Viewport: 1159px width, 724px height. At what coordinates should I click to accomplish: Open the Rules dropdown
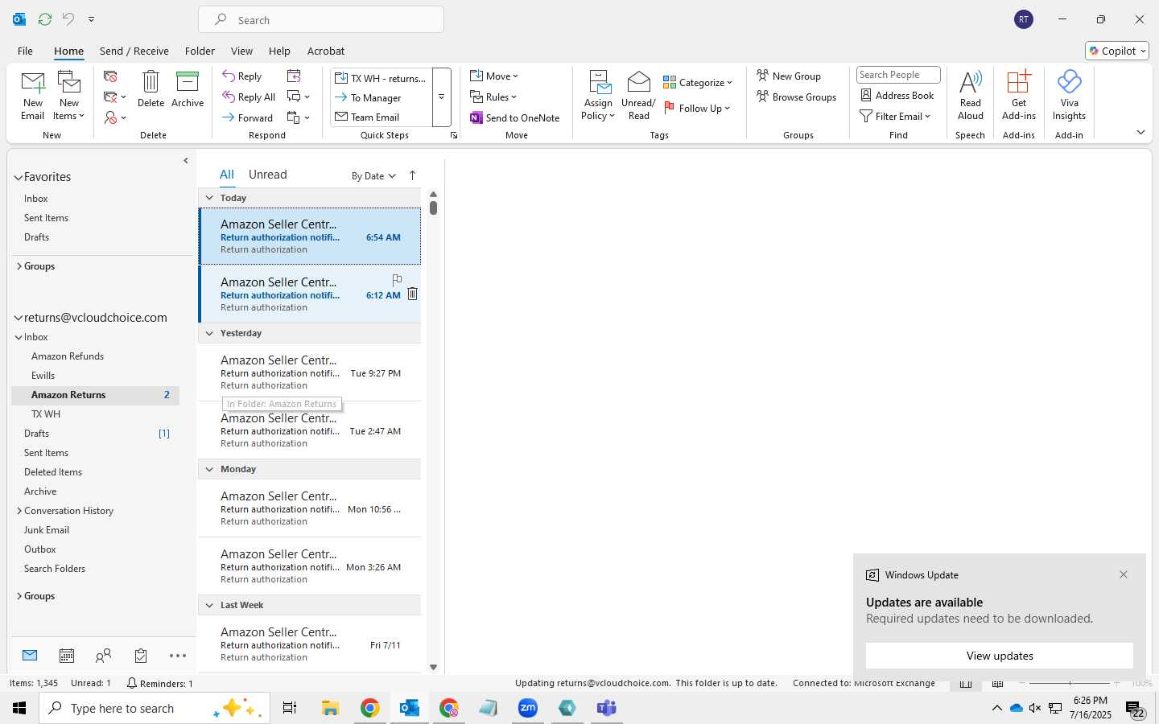(x=493, y=97)
